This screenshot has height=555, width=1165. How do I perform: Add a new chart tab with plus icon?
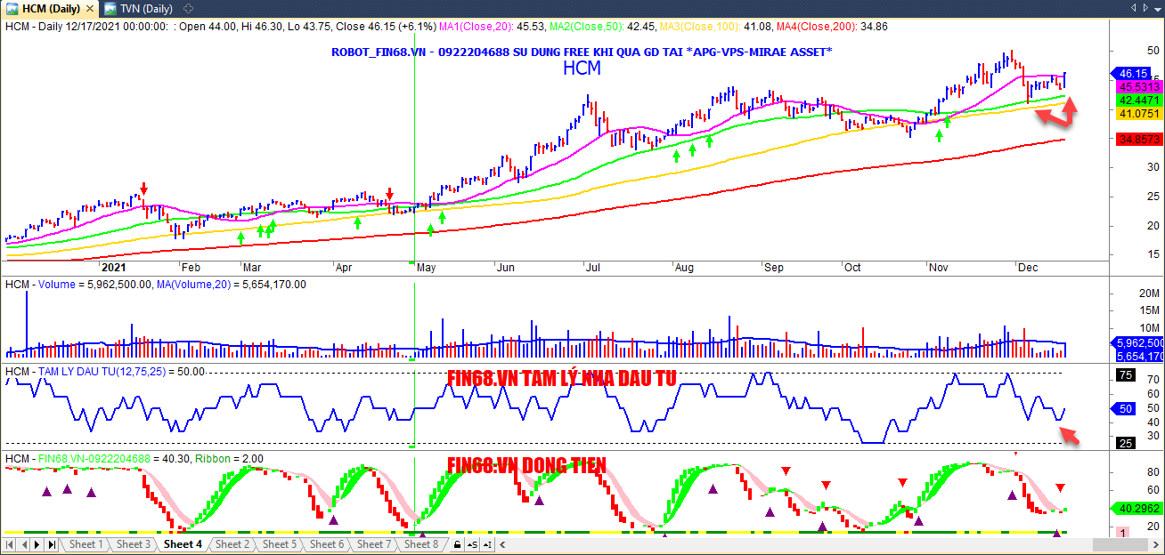tap(187, 9)
